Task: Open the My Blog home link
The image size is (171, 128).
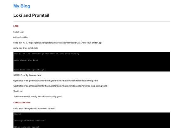Action: [22, 6]
